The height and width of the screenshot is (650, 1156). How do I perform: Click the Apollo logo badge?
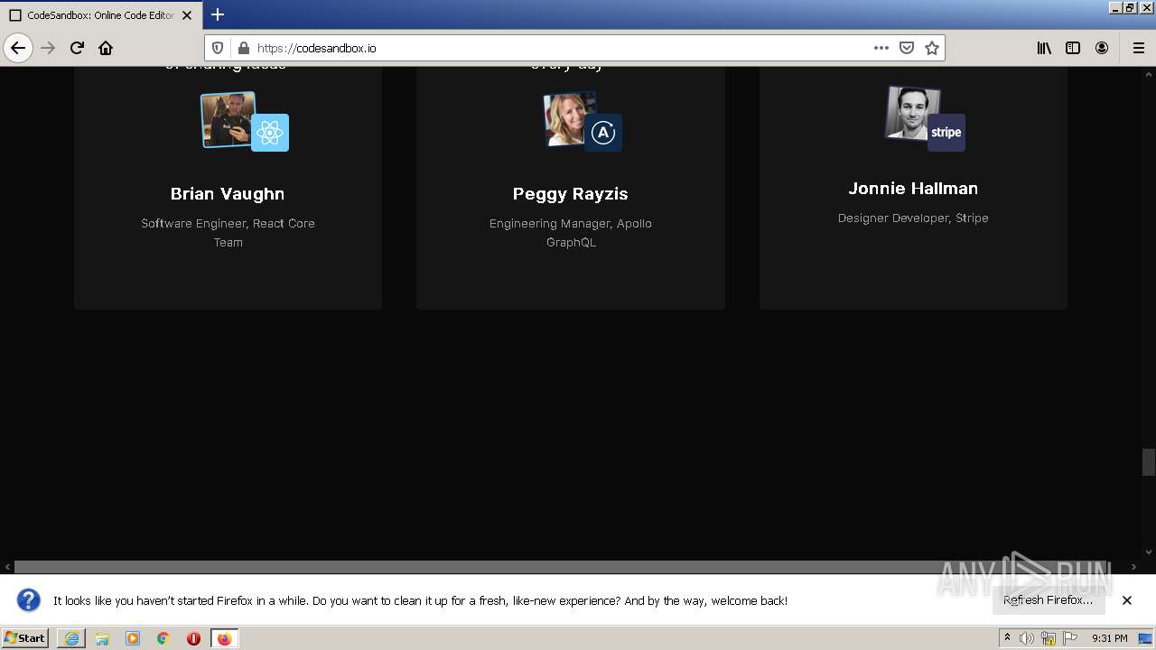pos(603,133)
